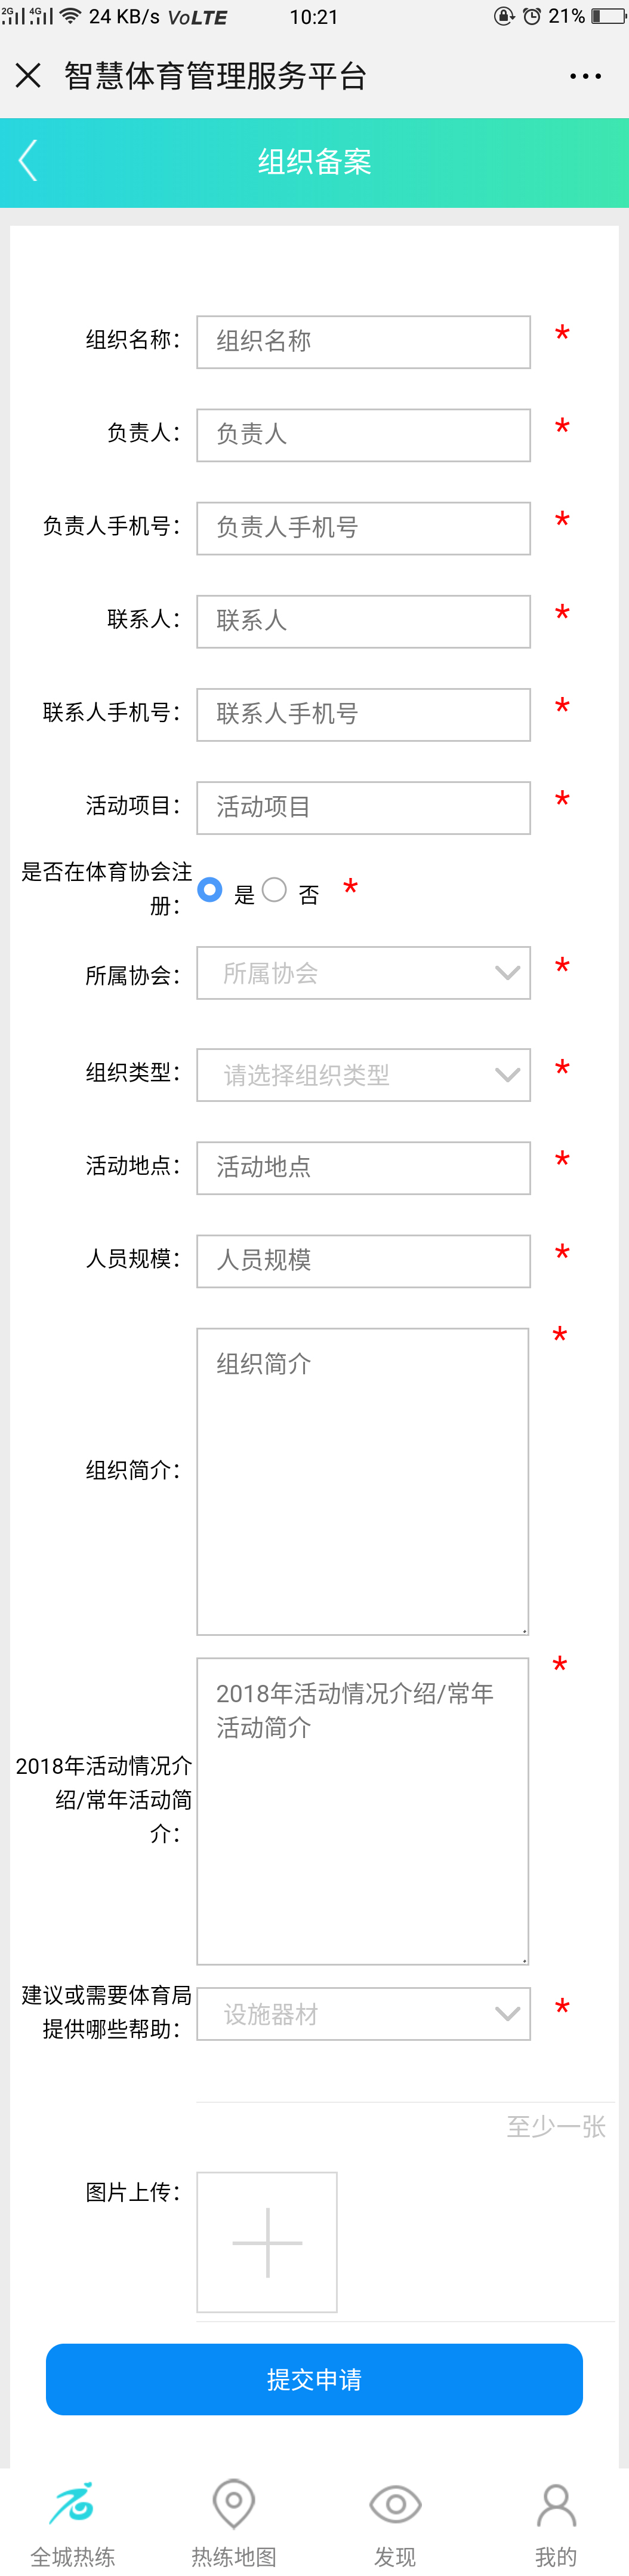This screenshot has height=2576, width=629.
Task: Open the three-dot more options menu
Action: [x=585, y=76]
